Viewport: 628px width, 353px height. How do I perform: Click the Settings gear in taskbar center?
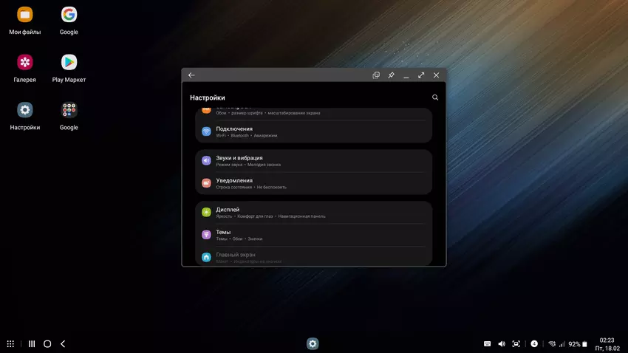[x=313, y=344]
